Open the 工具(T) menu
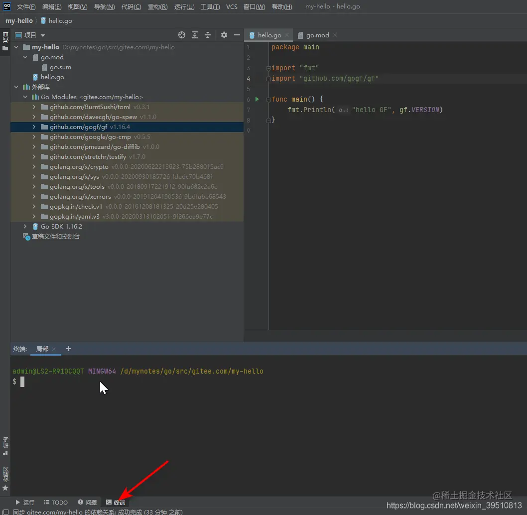This screenshot has height=515, width=527. coord(210,6)
